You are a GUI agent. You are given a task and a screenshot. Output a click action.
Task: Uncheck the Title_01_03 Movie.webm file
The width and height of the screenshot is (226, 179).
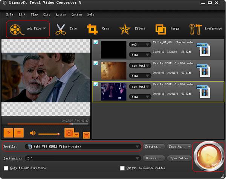tap(96, 42)
